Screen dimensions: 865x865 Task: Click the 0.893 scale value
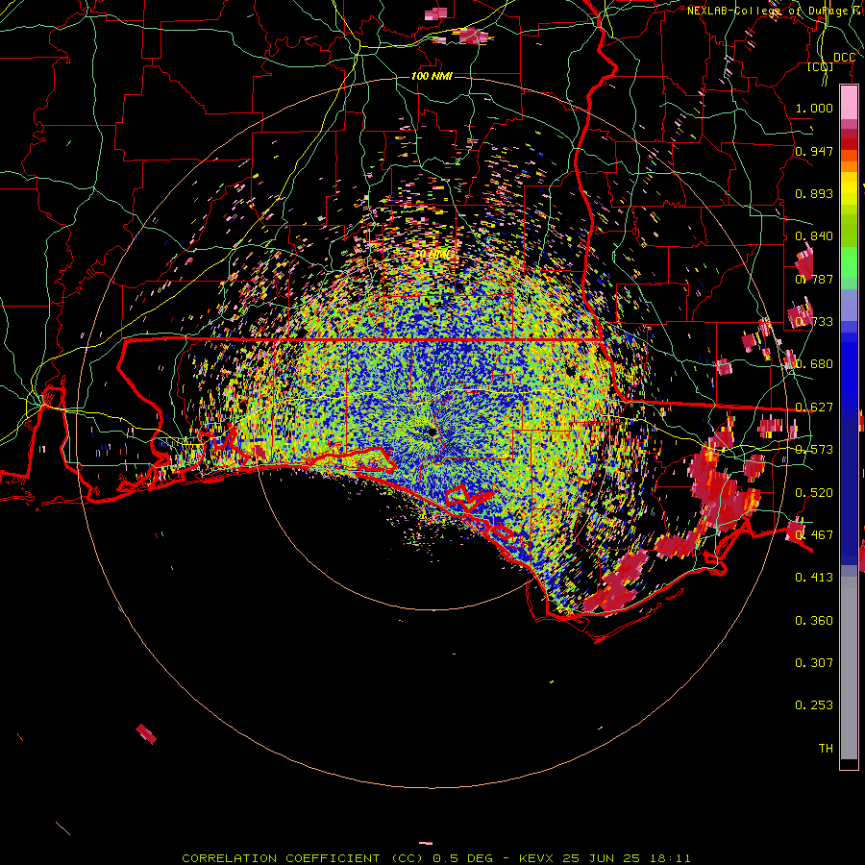click(814, 193)
